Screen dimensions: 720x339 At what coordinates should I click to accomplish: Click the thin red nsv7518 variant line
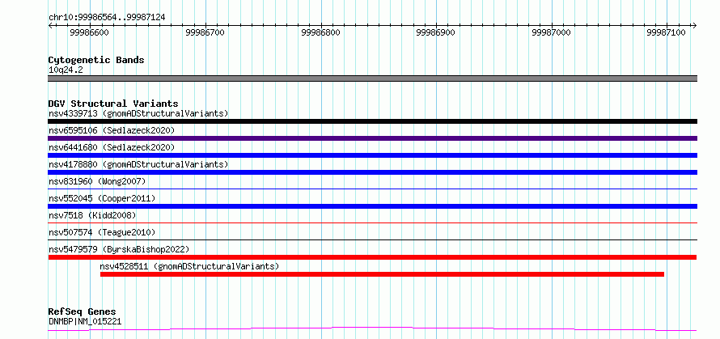pyautogui.click(x=372, y=222)
